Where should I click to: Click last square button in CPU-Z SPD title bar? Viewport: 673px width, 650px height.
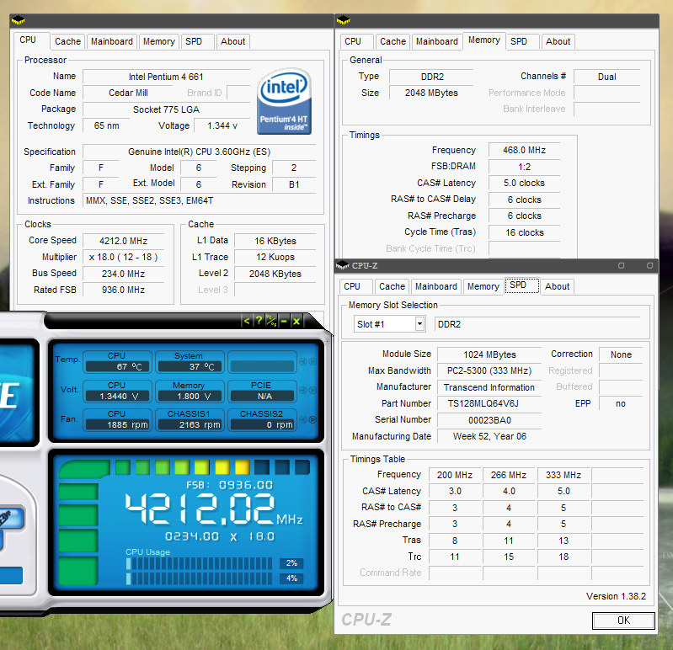649,265
